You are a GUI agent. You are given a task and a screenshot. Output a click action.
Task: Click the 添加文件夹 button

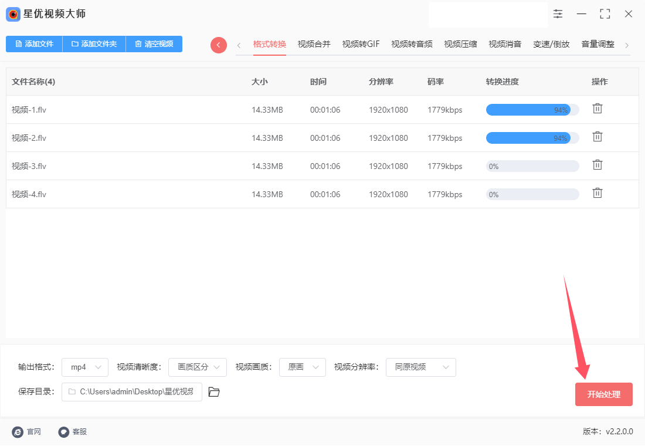pyautogui.click(x=94, y=44)
